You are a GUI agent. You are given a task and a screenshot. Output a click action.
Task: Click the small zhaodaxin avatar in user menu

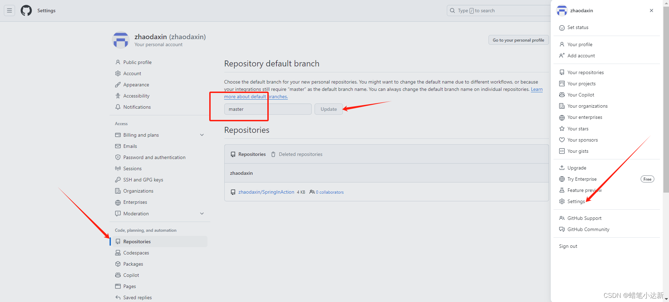562,10
